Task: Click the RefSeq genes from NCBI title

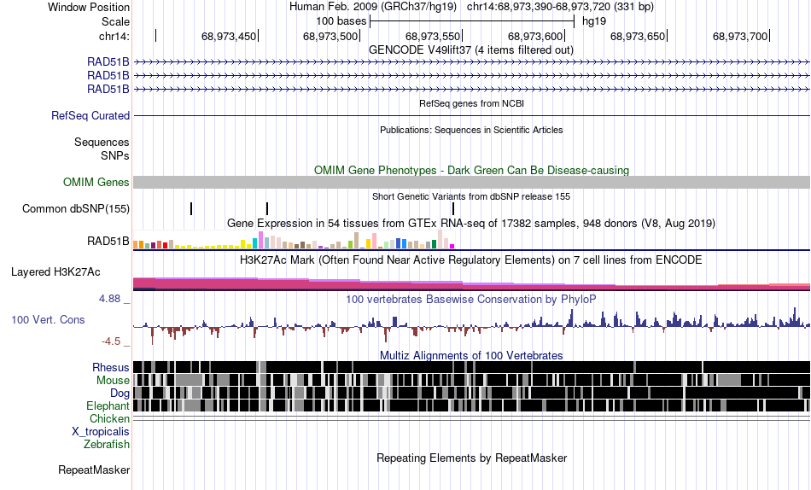Action: 472,103
